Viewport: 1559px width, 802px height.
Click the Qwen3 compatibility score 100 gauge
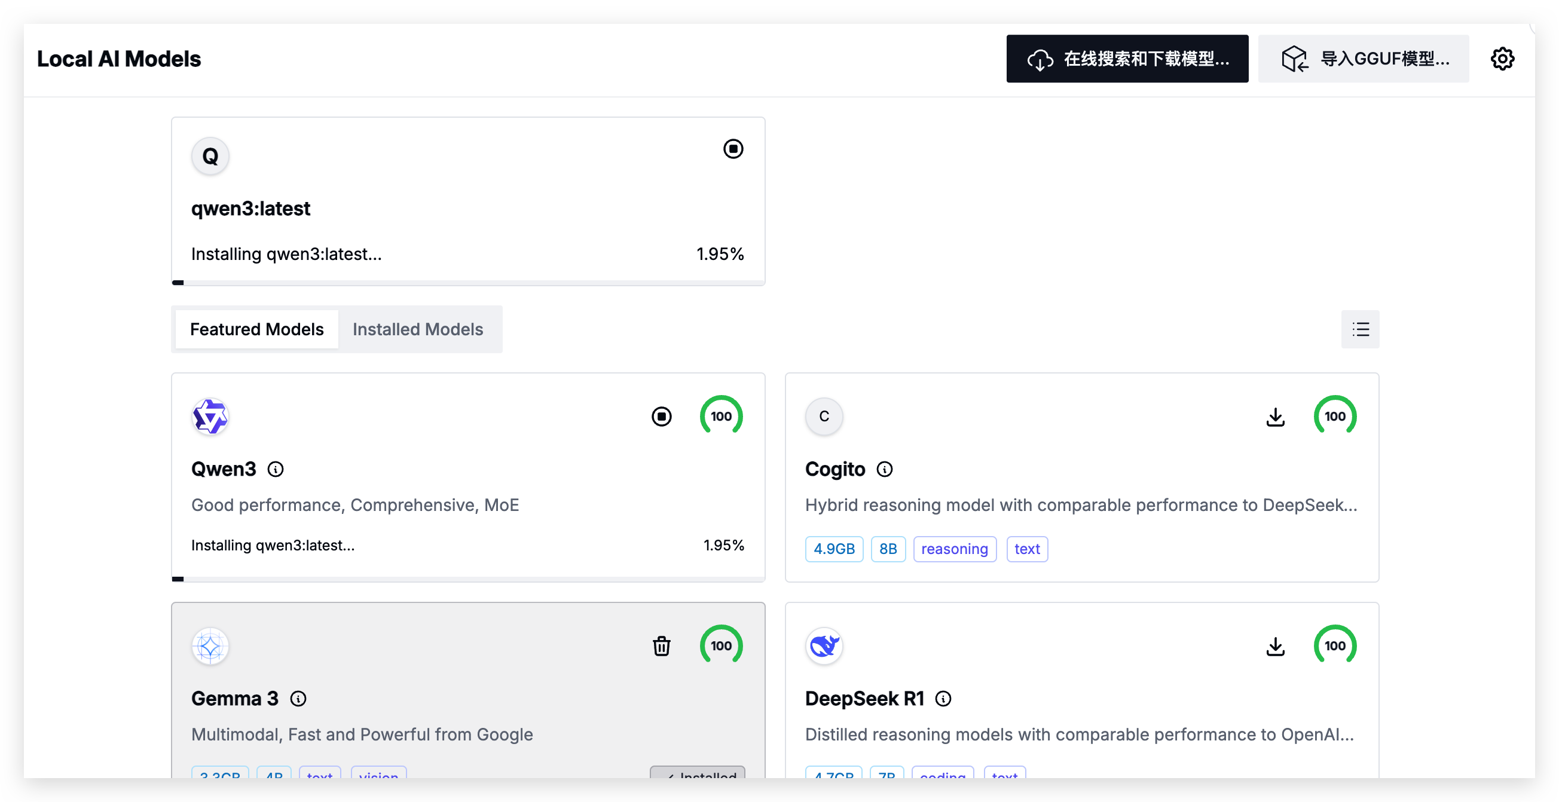pos(721,416)
